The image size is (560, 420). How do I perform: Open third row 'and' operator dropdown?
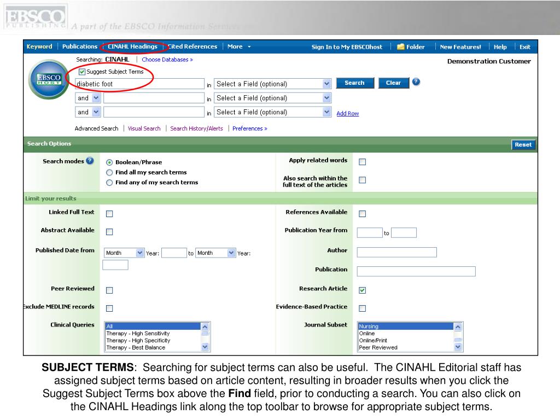point(88,112)
